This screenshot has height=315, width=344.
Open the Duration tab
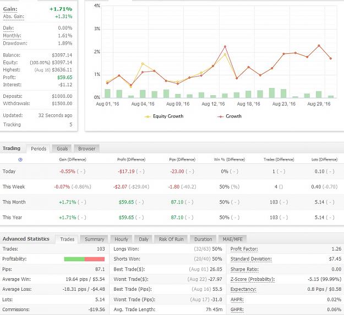tap(203, 239)
